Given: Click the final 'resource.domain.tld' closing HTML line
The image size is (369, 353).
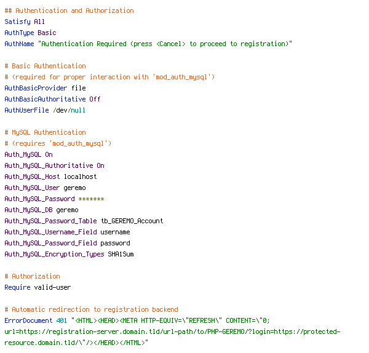Looking at the screenshot, I should coord(76,343).
